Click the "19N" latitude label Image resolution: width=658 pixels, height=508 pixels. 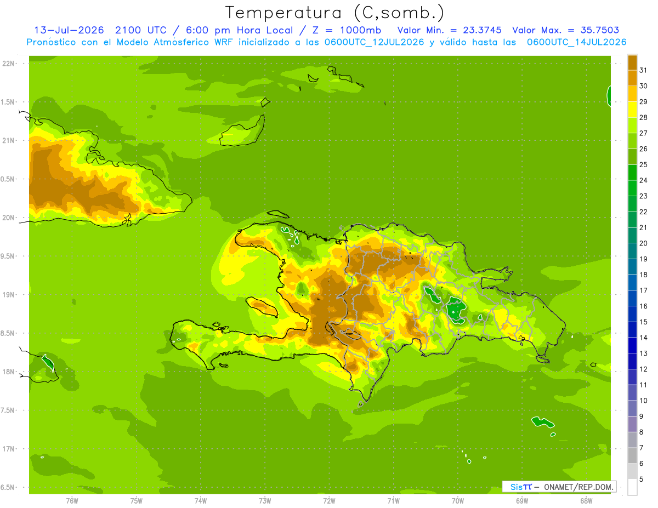9,295
